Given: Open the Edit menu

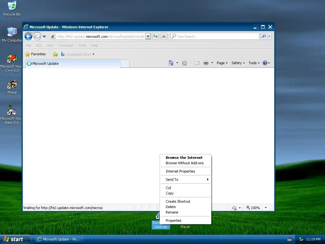Looking at the screenshot, I should pos(39,45).
